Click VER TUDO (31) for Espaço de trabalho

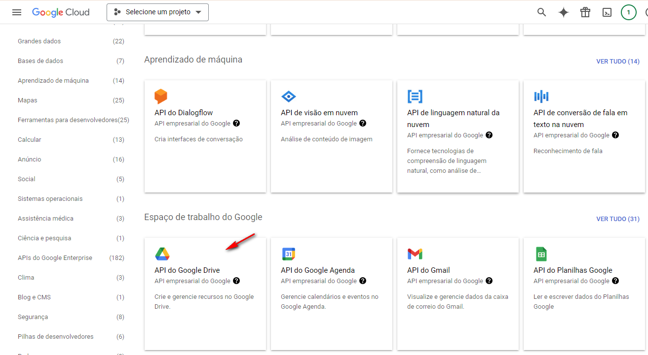click(618, 219)
